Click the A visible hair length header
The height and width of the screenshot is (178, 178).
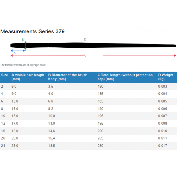pyautogui.click(x=28, y=77)
